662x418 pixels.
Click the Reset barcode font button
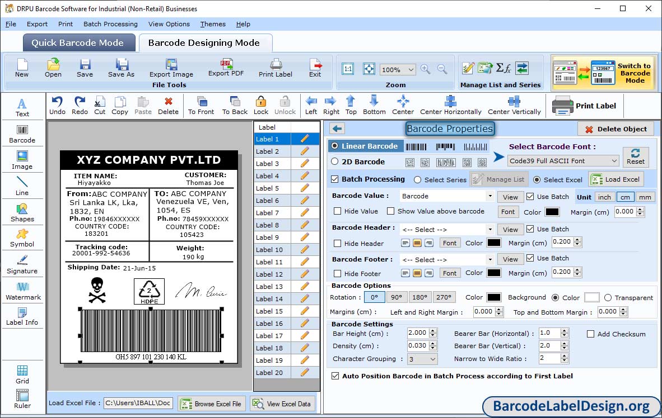[x=636, y=156]
